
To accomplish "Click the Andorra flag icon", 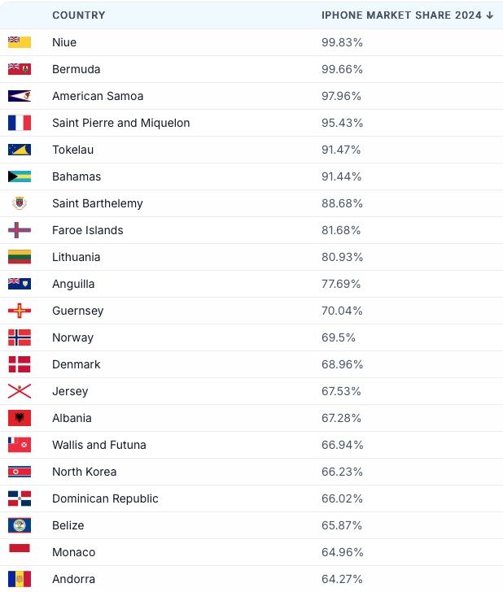I will 20,579.
